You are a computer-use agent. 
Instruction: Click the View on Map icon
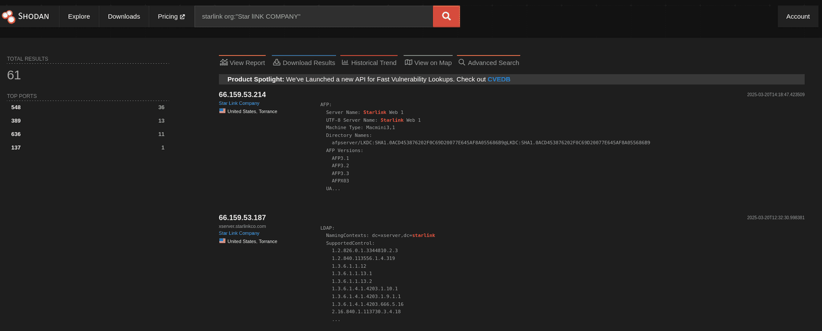[408, 63]
